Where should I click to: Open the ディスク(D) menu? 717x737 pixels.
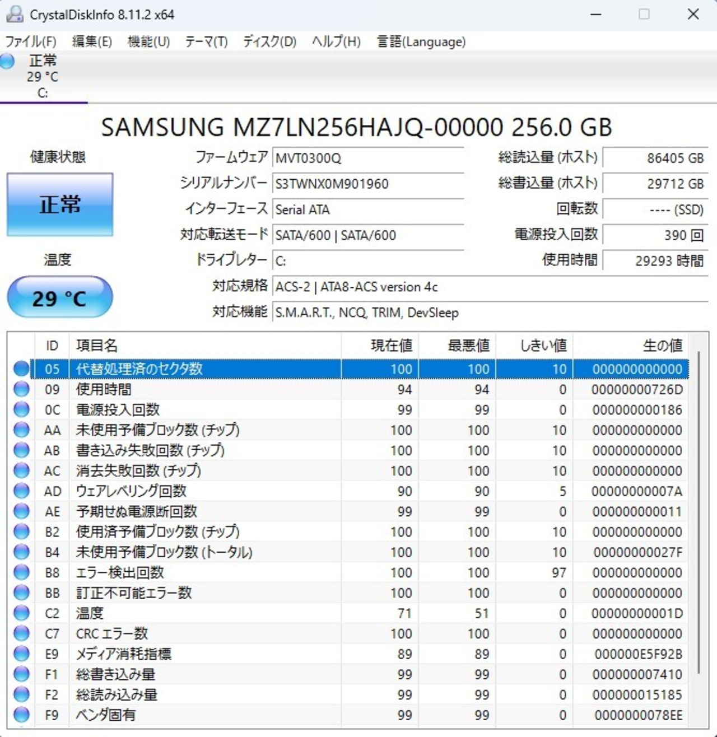(x=269, y=42)
